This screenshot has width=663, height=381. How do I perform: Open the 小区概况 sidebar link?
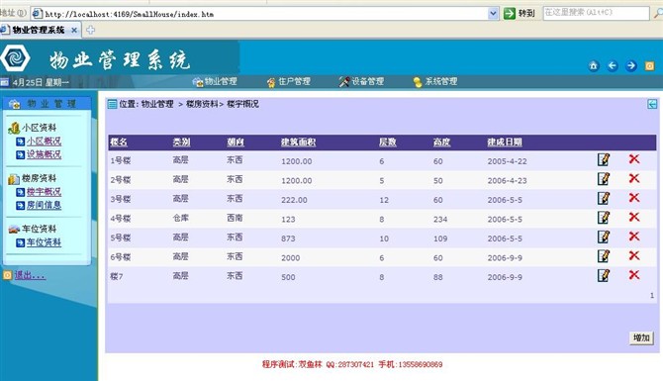[44, 142]
